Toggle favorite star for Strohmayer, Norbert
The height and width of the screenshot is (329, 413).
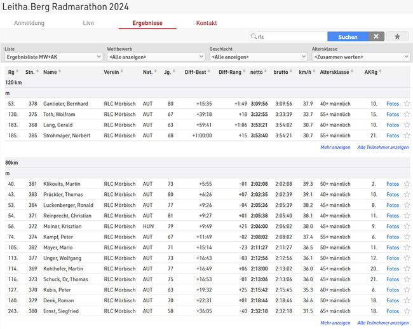pos(407,136)
